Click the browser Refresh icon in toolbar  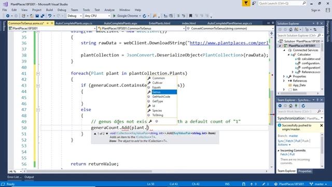(144, 16)
